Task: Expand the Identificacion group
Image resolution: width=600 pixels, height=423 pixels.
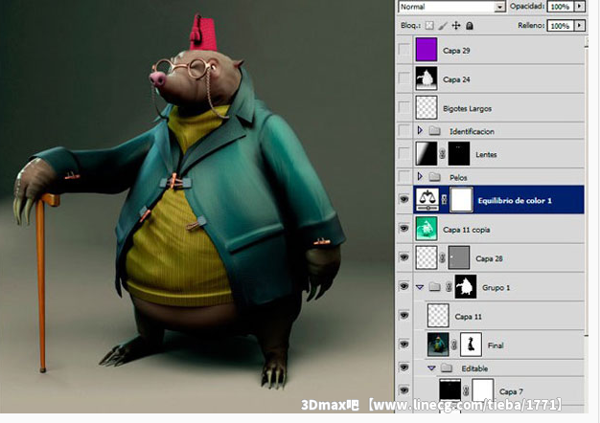Action: [x=420, y=131]
